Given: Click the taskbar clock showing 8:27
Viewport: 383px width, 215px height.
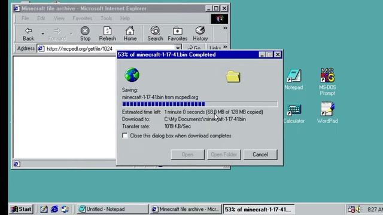Looking at the screenshot, I should point(375,210).
